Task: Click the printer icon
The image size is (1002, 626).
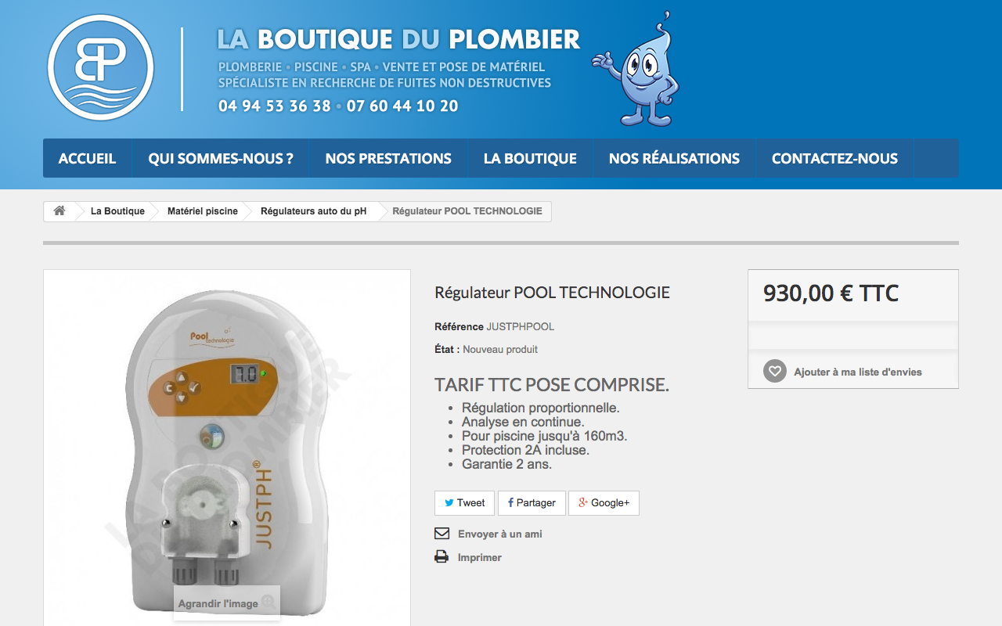Action: point(442,557)
